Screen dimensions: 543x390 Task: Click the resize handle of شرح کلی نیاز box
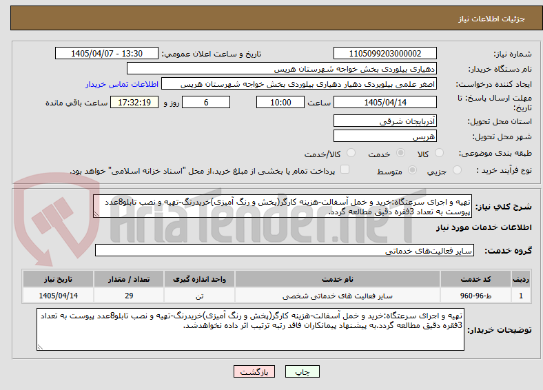[x=96, y=214]
